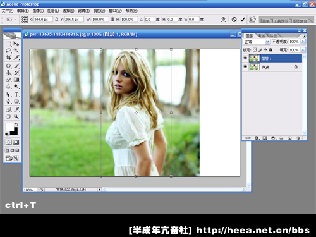
Task: Cancel transform with the circle-slash icon
Action: [x=234, y=20]
